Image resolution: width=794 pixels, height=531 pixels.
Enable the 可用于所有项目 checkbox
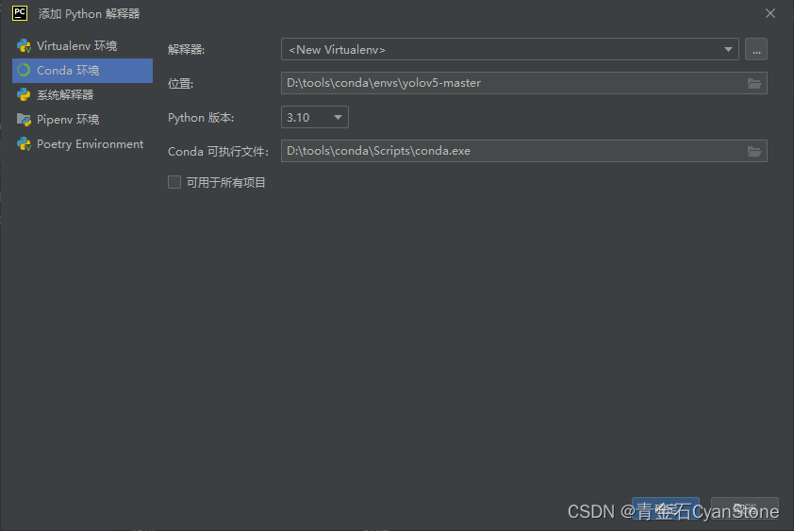(174, 182)
